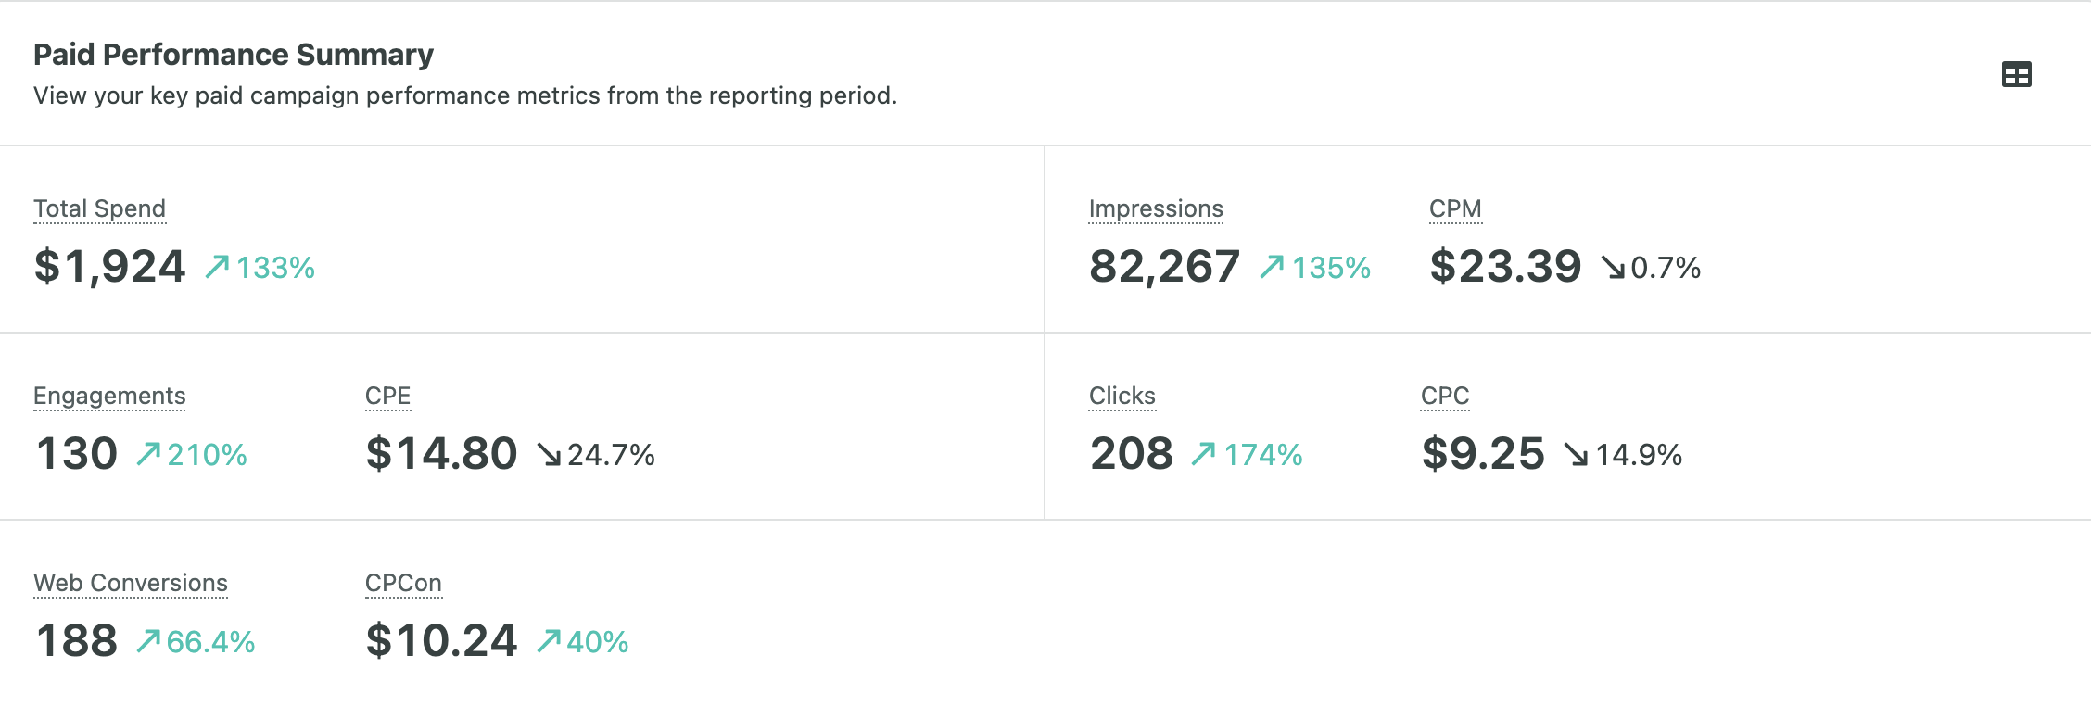Click the up arrow beside 135%

[x=1272, y=267]
